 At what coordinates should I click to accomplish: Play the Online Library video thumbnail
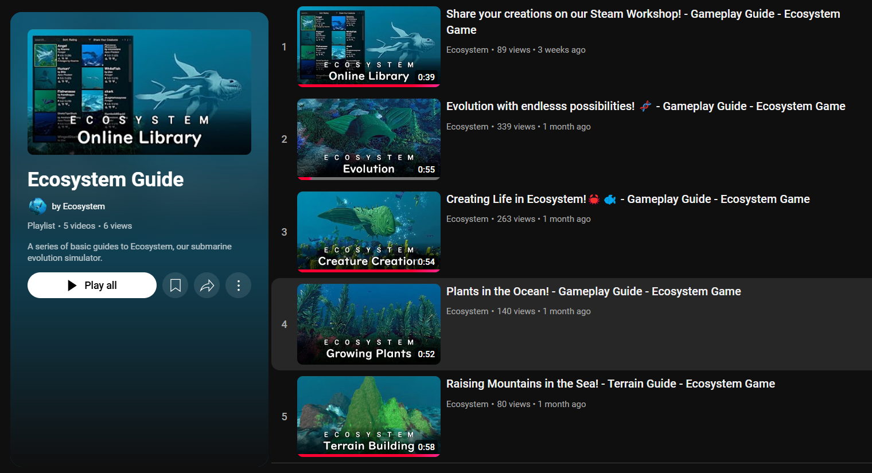(369, 46)
